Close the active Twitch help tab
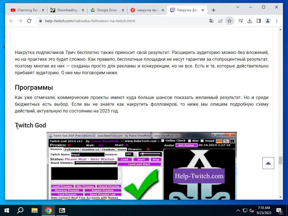The width and height of the screenshot is (288, 216). pos(203,10)
